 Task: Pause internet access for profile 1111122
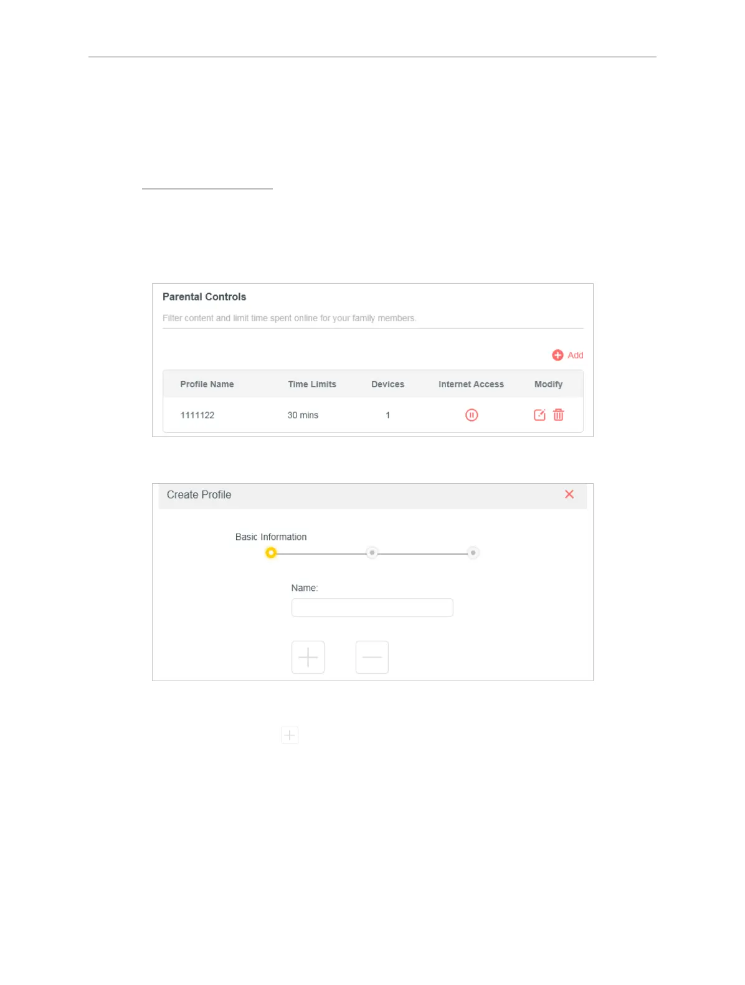tap(472, 415)
